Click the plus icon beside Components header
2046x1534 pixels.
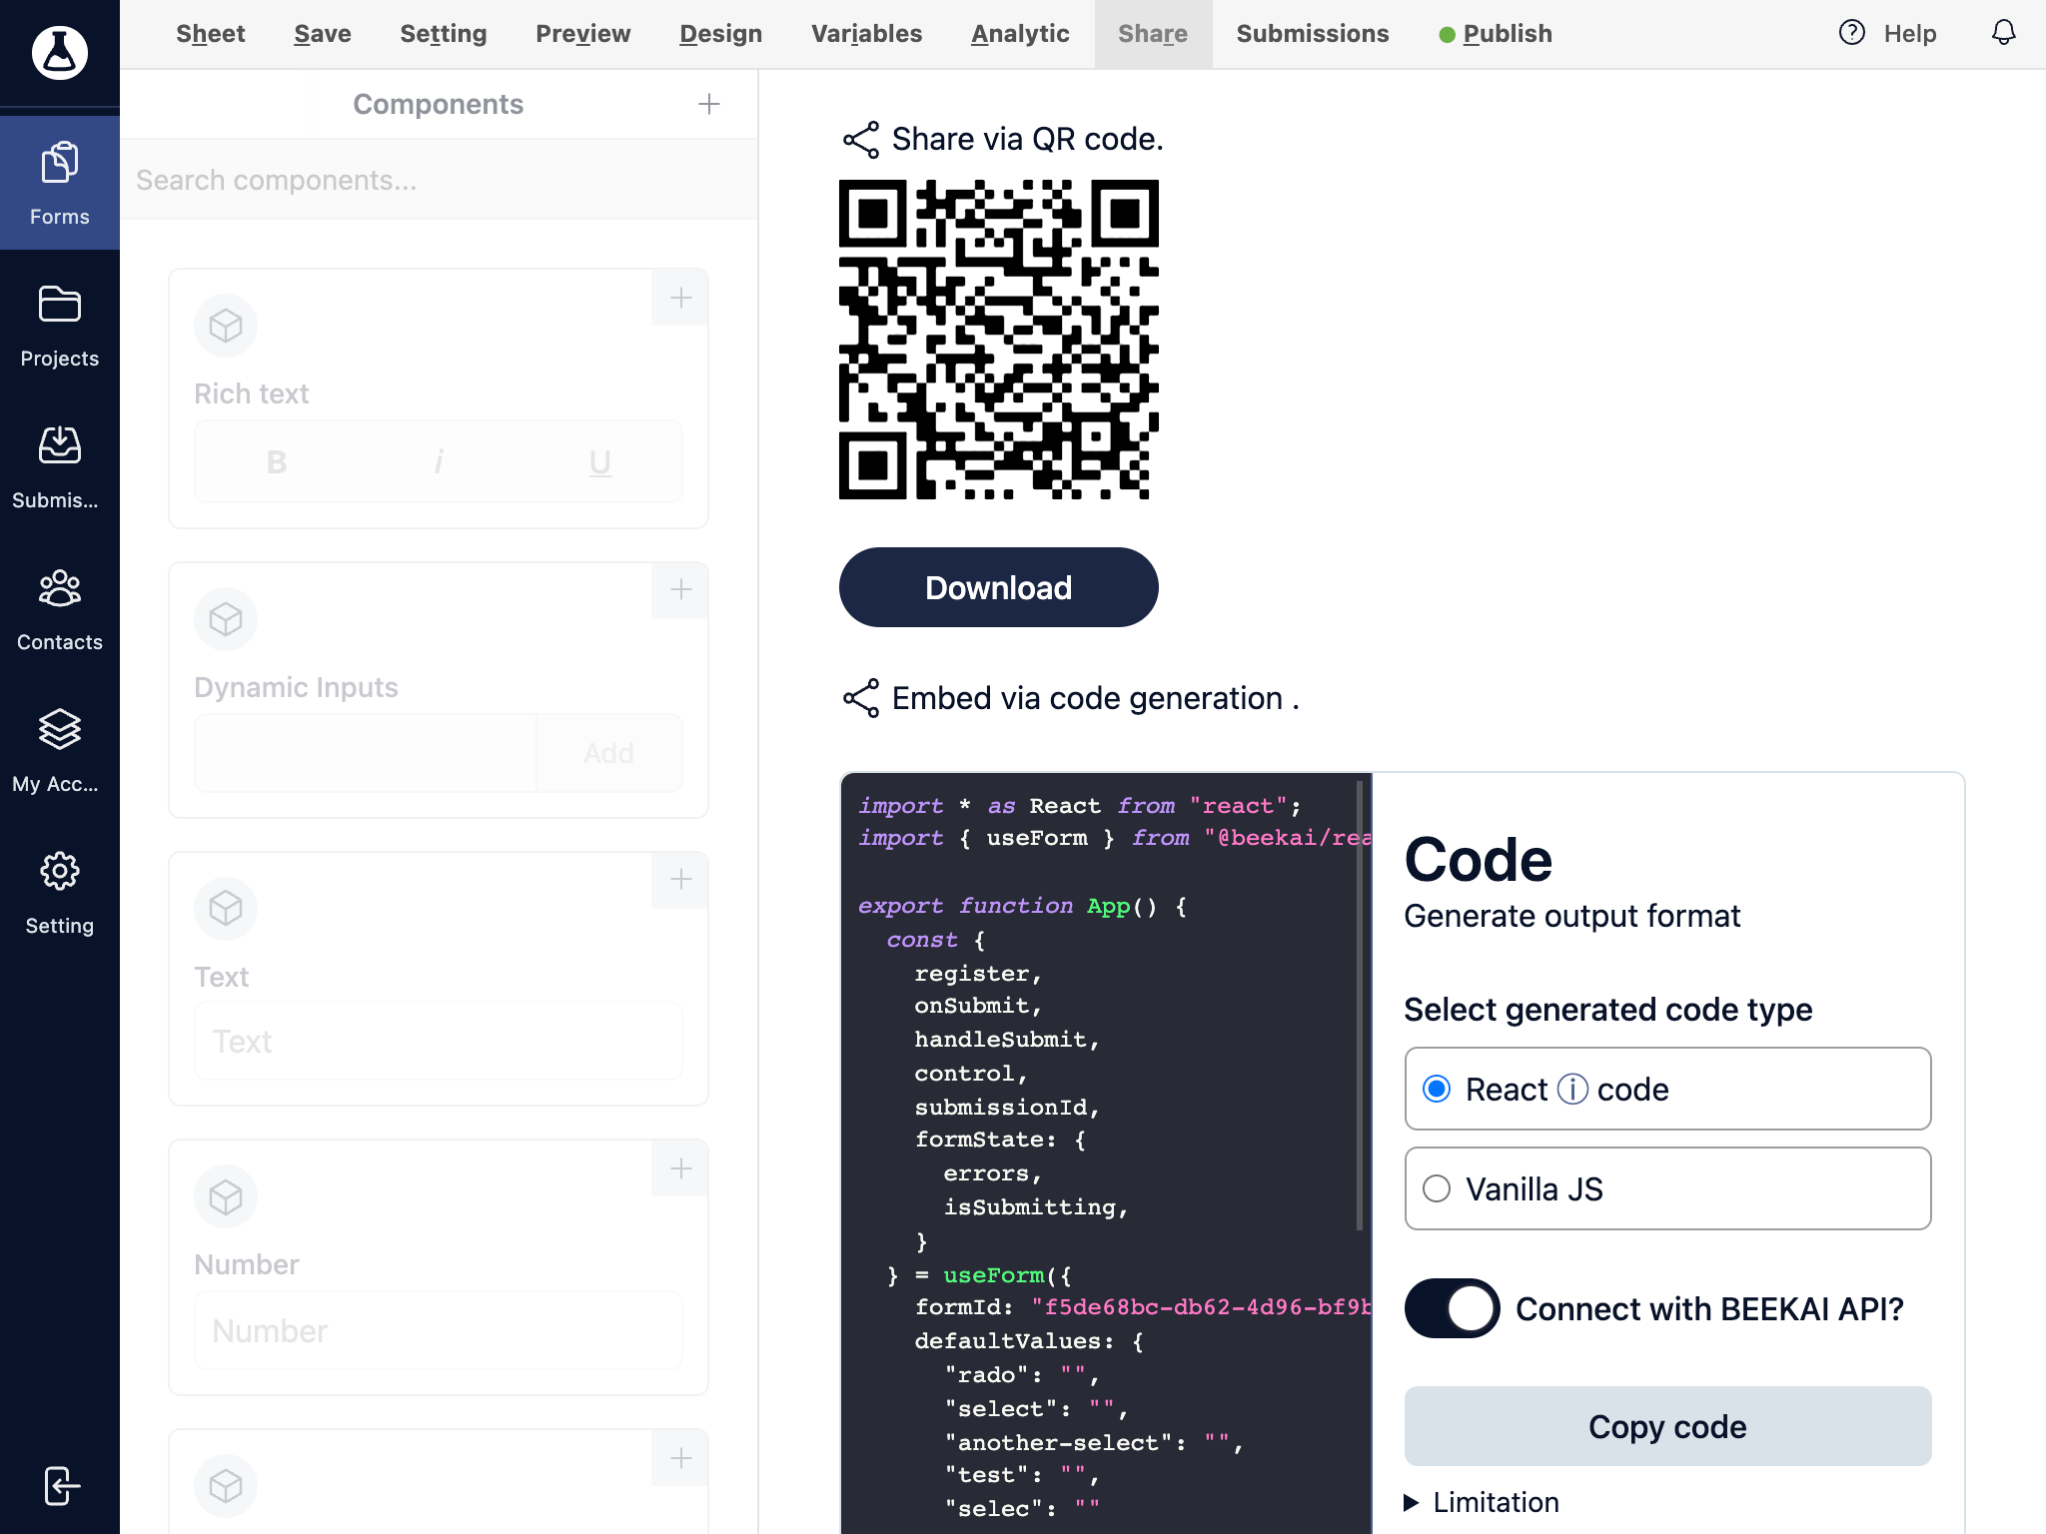click(709, 104)
